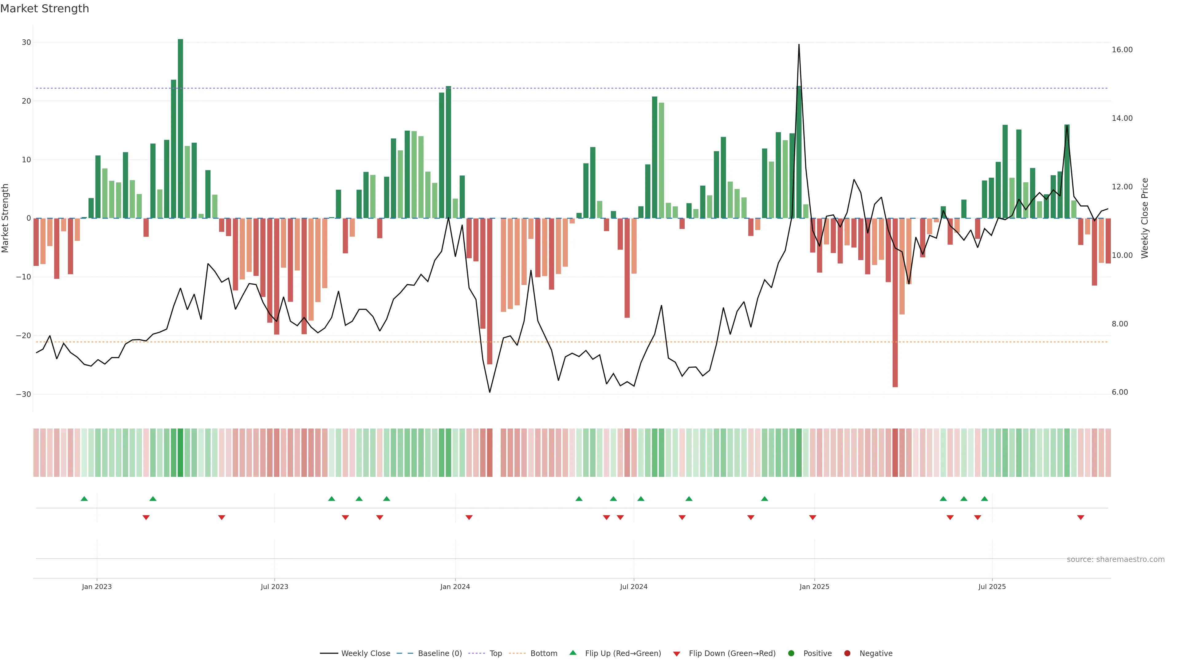Click the darkest green heatmap strip cell
The image size is (1180, 664).
[x=180, y=453]
